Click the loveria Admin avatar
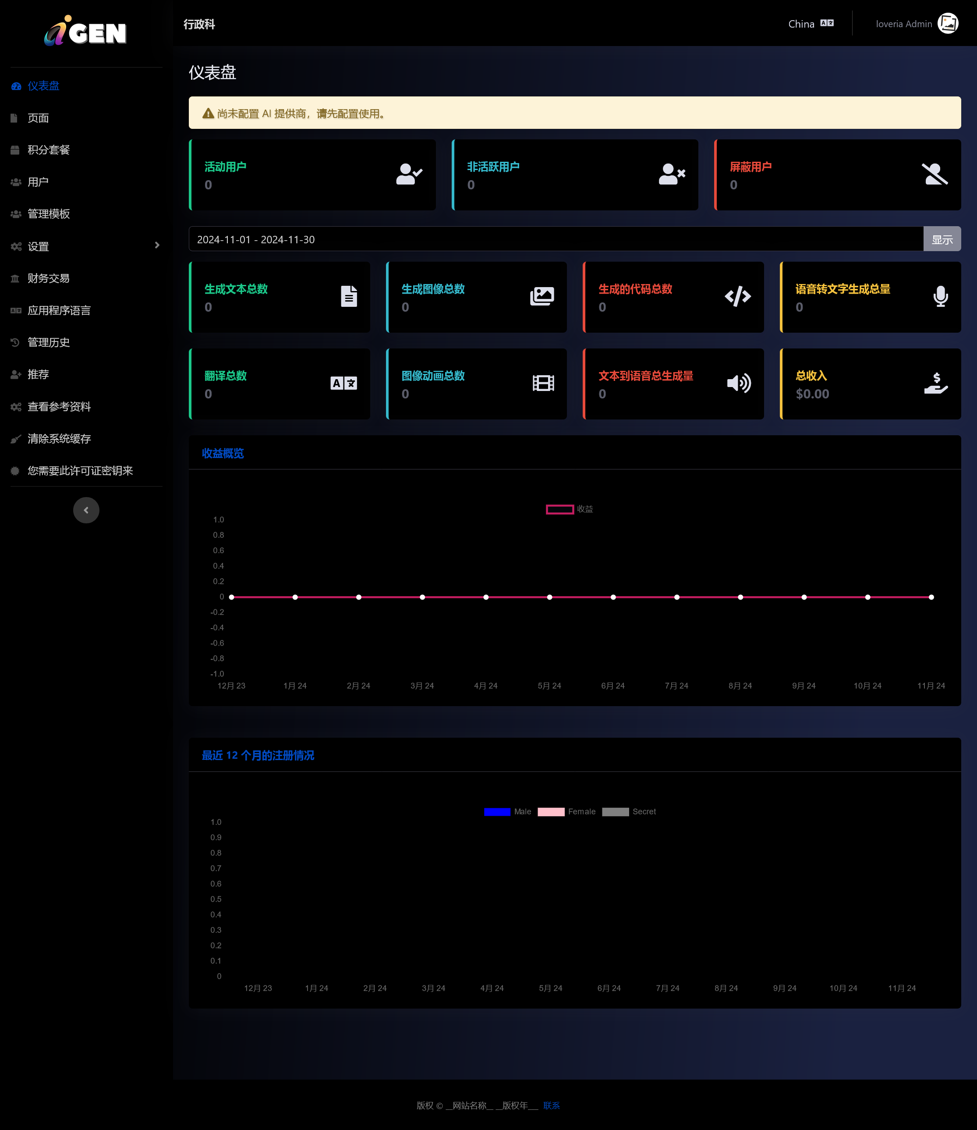 949,23
